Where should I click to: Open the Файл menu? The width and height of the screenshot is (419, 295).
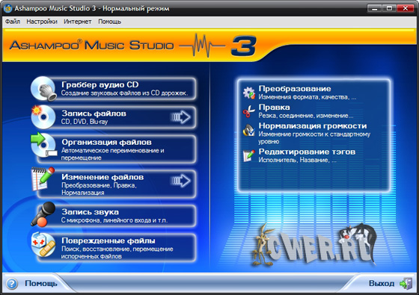click(13, 22)
